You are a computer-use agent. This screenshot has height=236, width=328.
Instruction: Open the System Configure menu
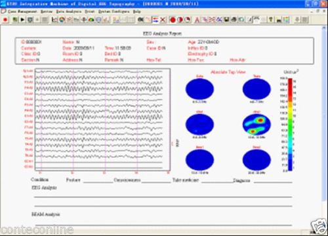click(x=113, y=11)
